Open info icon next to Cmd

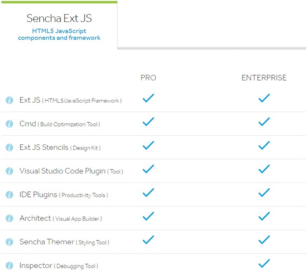9,124
